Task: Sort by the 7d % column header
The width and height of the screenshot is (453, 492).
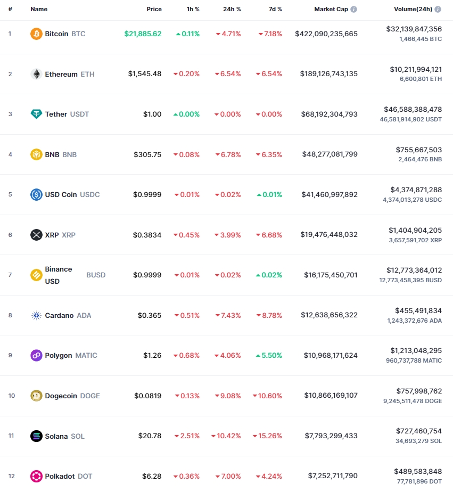Action: (275, 9)
